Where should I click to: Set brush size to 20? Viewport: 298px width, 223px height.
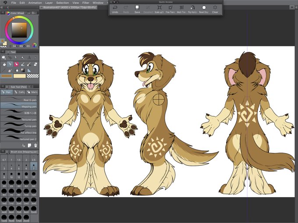pos(4,184)
